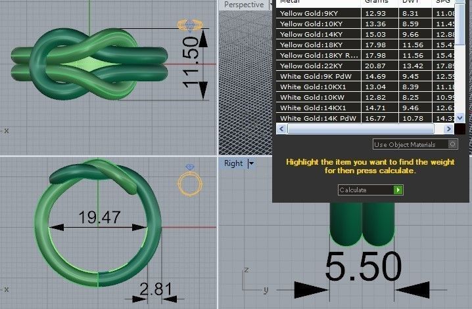This screenshot has height=309, width=472.
Task: Click the metal table's down scroll arrow
Action: (460, 117)
